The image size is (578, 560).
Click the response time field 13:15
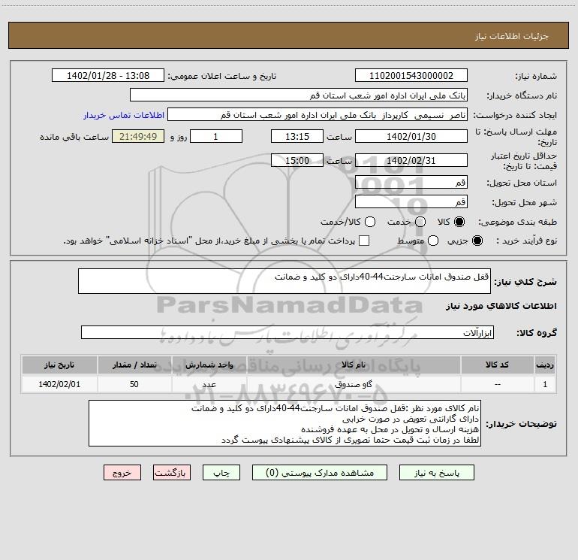(297, 136)
